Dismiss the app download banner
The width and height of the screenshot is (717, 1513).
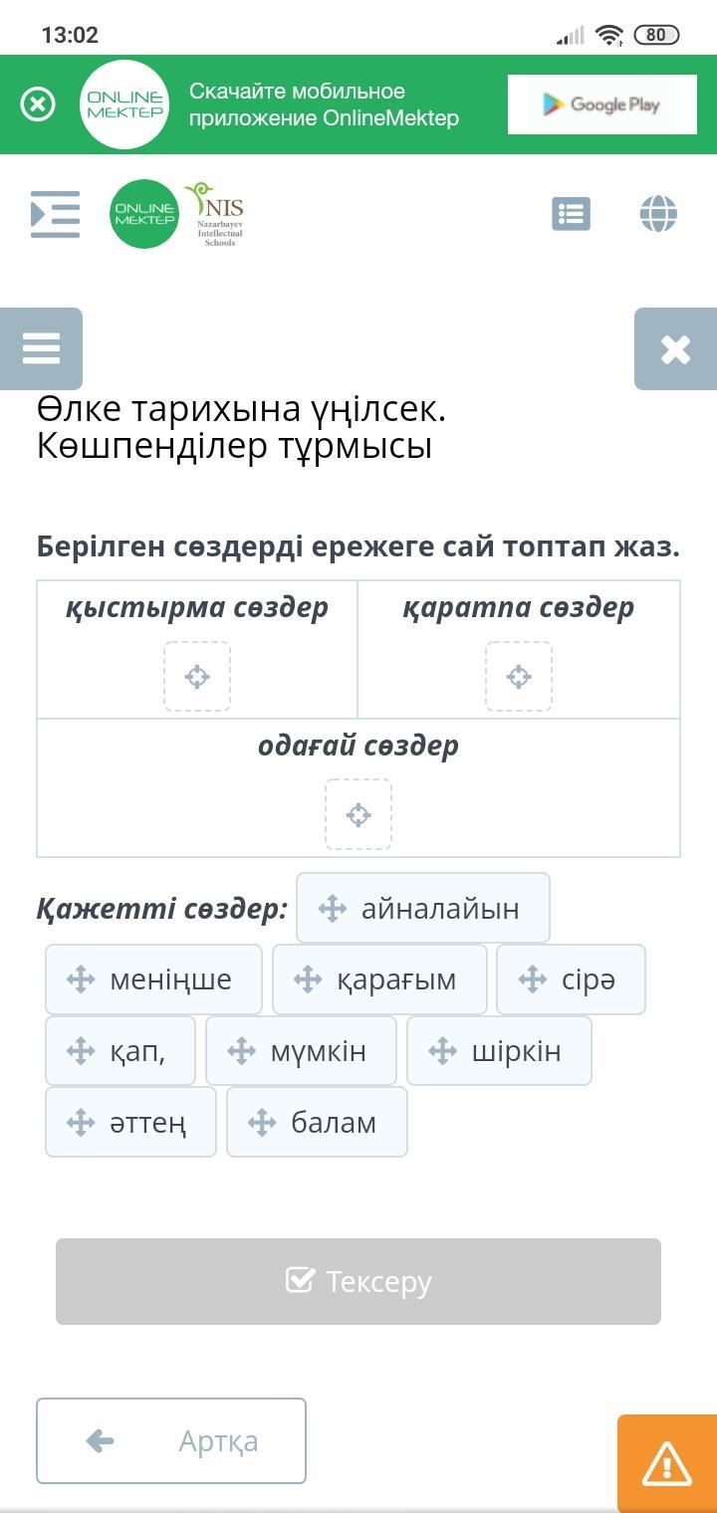click(38, 105)
